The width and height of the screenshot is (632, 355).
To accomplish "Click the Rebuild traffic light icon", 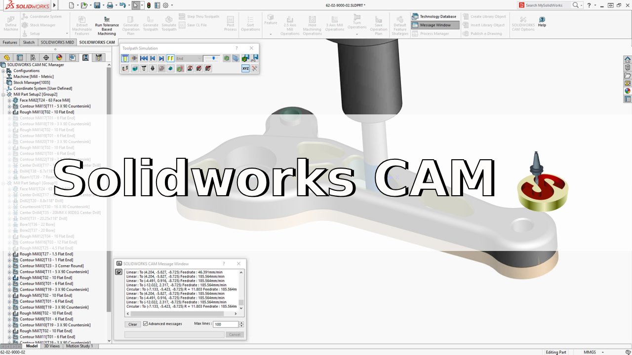I will [x=149, y=5].
